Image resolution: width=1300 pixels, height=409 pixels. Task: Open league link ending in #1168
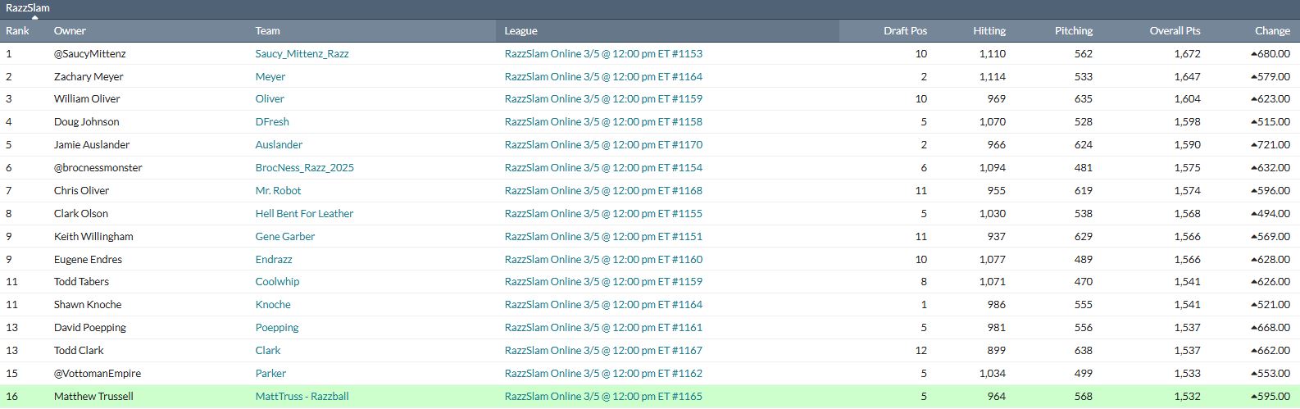click(x=603, y=190)
